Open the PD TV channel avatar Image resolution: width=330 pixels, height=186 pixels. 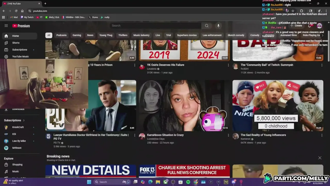click(x=48, y=136)
